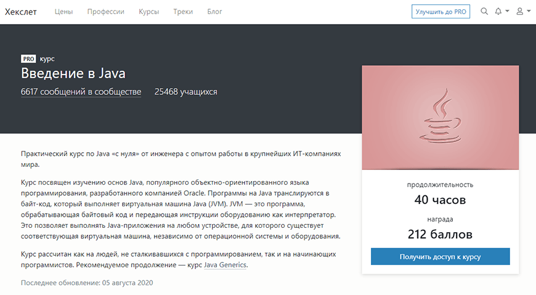Click the user profile avatar icon

click(519, 12)
